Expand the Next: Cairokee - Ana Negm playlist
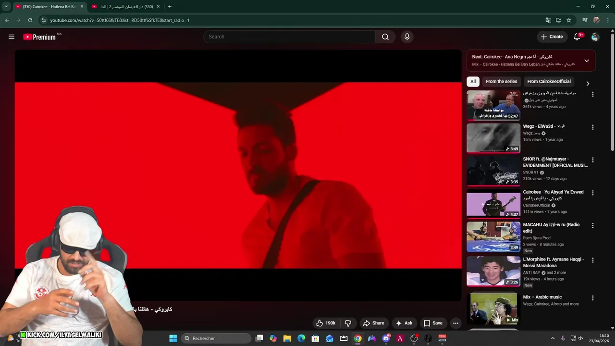This screenshot has height=346, width=615. (x=587, y=61)
